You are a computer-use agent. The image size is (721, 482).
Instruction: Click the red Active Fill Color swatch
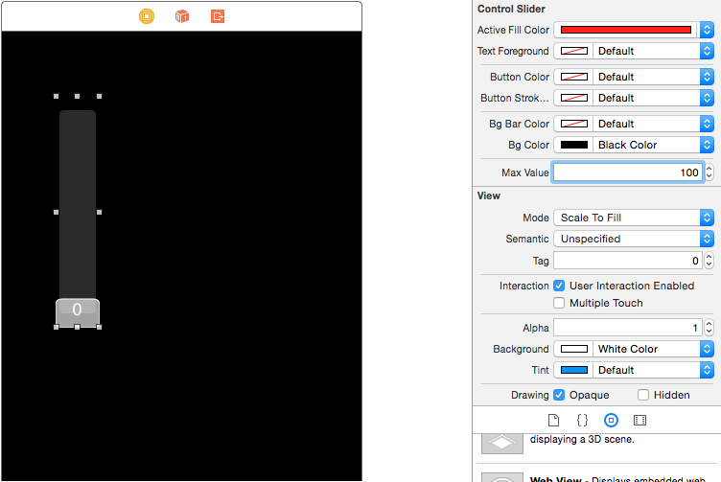tap(626, 30)
